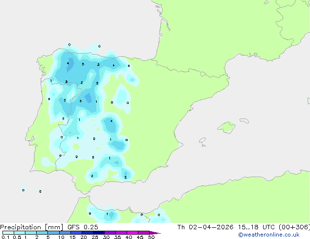Click the '35' legend scale label

pyautogui.click(x=117, y=237)
